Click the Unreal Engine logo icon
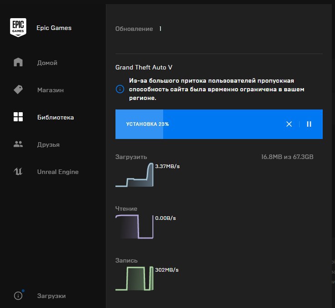 point(18,172)
